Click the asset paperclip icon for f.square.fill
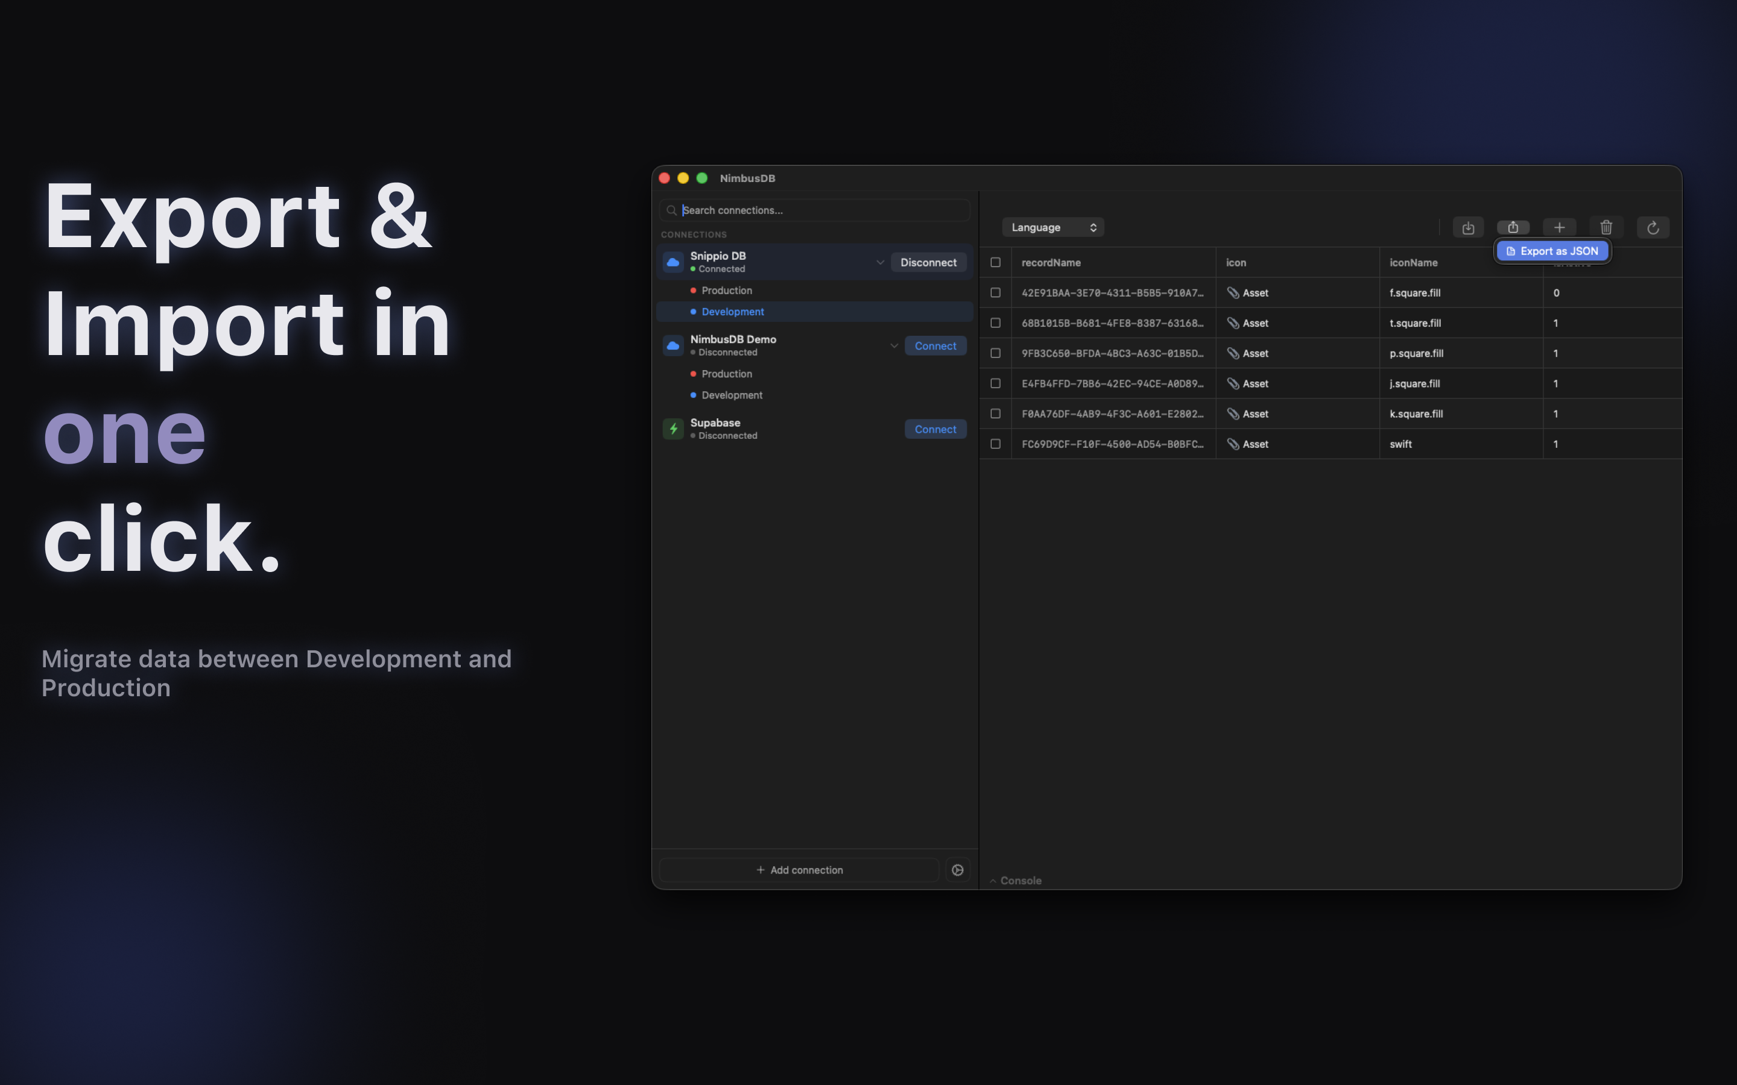Viewport: 1737px width, 1085px height. click(1233, 293)
